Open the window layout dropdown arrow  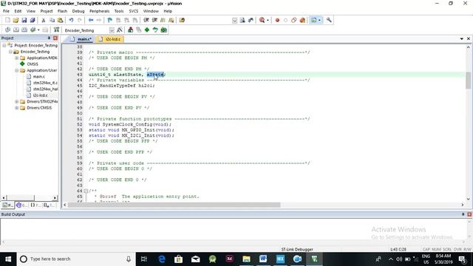tap(319, 20)
